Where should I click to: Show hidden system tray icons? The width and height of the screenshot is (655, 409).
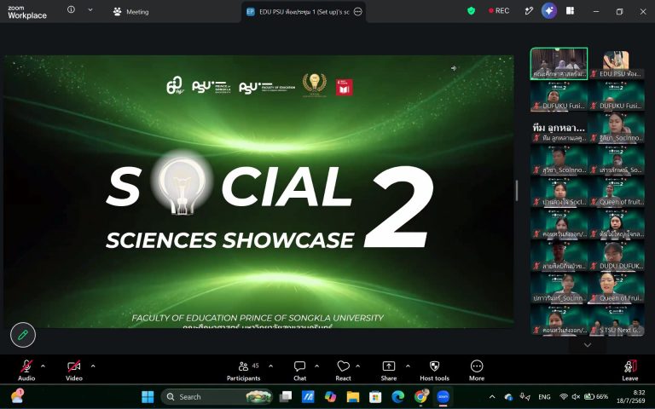click(x=492, y=397)
